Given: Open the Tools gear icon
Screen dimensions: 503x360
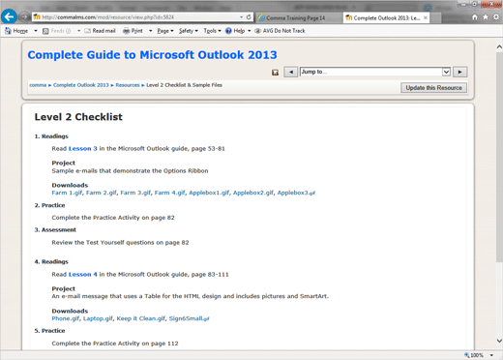Looking at the screenshot, I should pyautogui.click(x=496, y=17).
